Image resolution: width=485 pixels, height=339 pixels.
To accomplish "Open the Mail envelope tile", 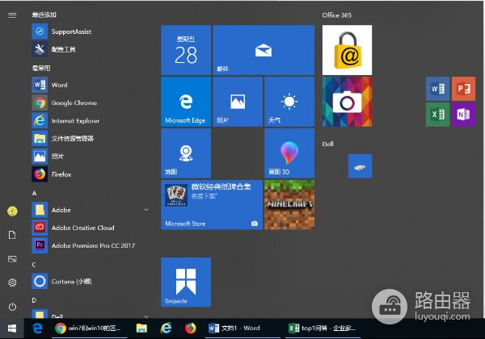I will 263,49.
